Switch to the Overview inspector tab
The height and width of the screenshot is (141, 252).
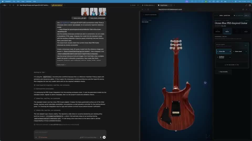(x=218, y=31)
